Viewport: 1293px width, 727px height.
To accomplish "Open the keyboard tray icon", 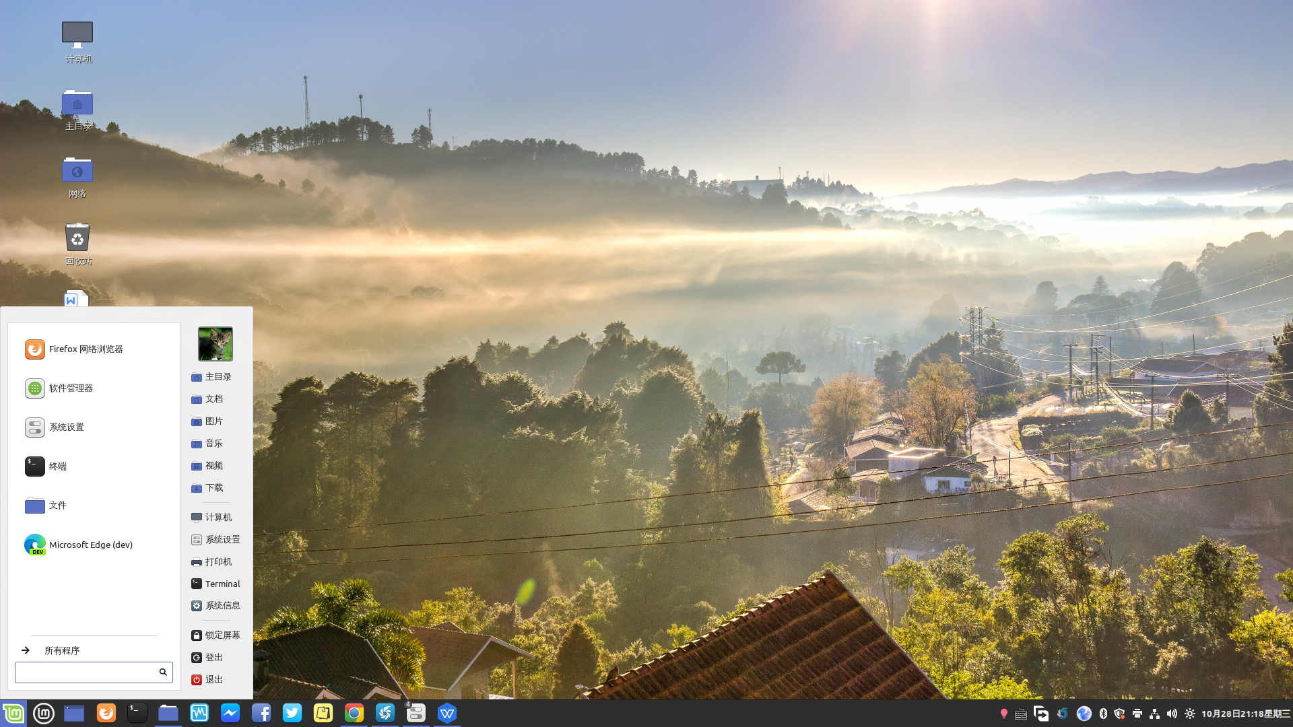I will (x=1021, y=714).
